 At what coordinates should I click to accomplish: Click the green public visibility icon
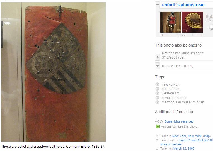click(x=158, y=126)
